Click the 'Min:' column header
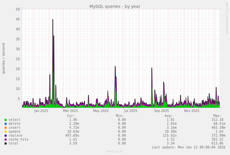This screenshot has width=230, height=155. 120,116
